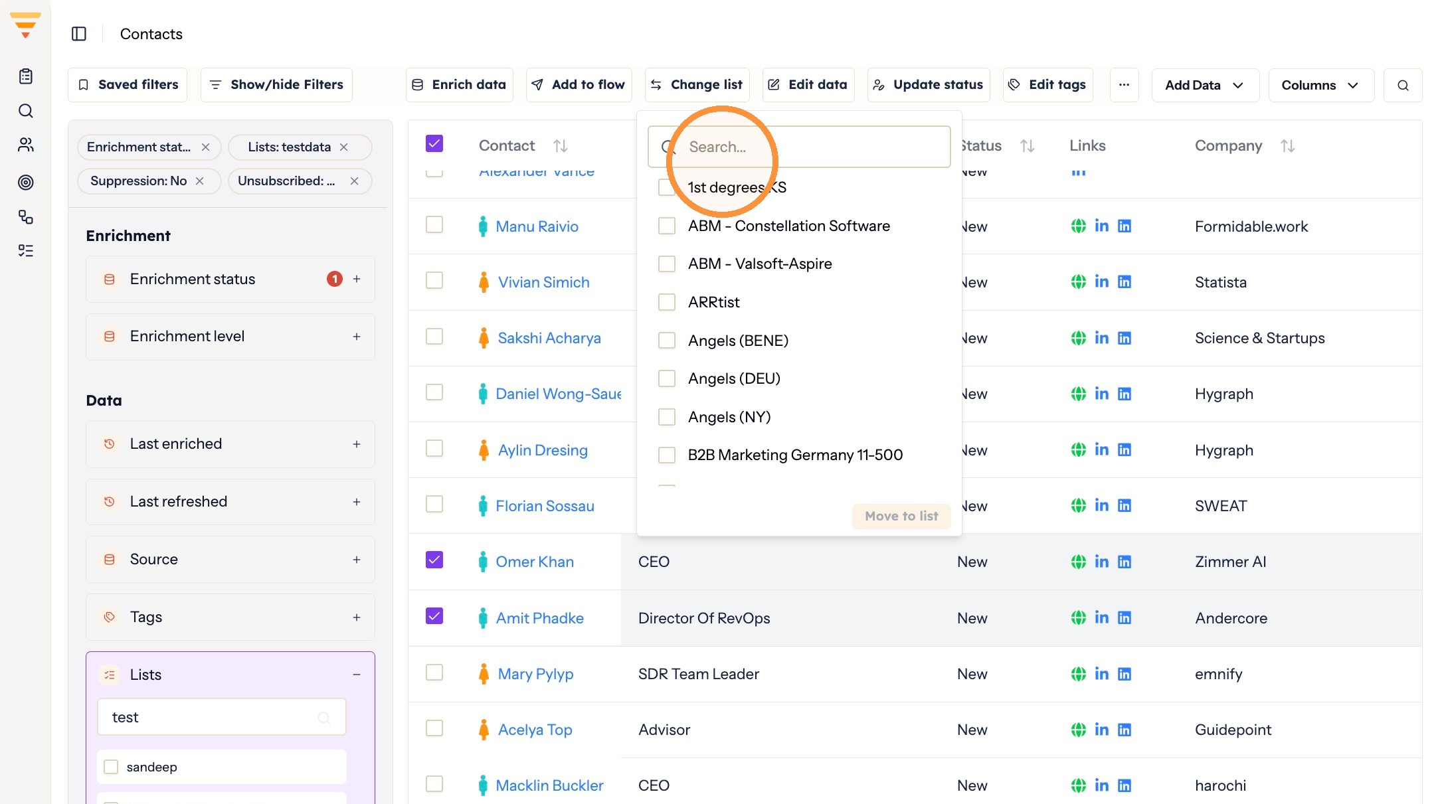Sort by the Company column arrows

point(1288,146)
